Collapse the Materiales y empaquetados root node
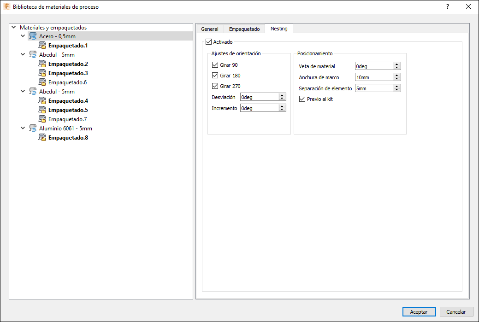Viewport: 479px width, 322px height. pos(13,27)
